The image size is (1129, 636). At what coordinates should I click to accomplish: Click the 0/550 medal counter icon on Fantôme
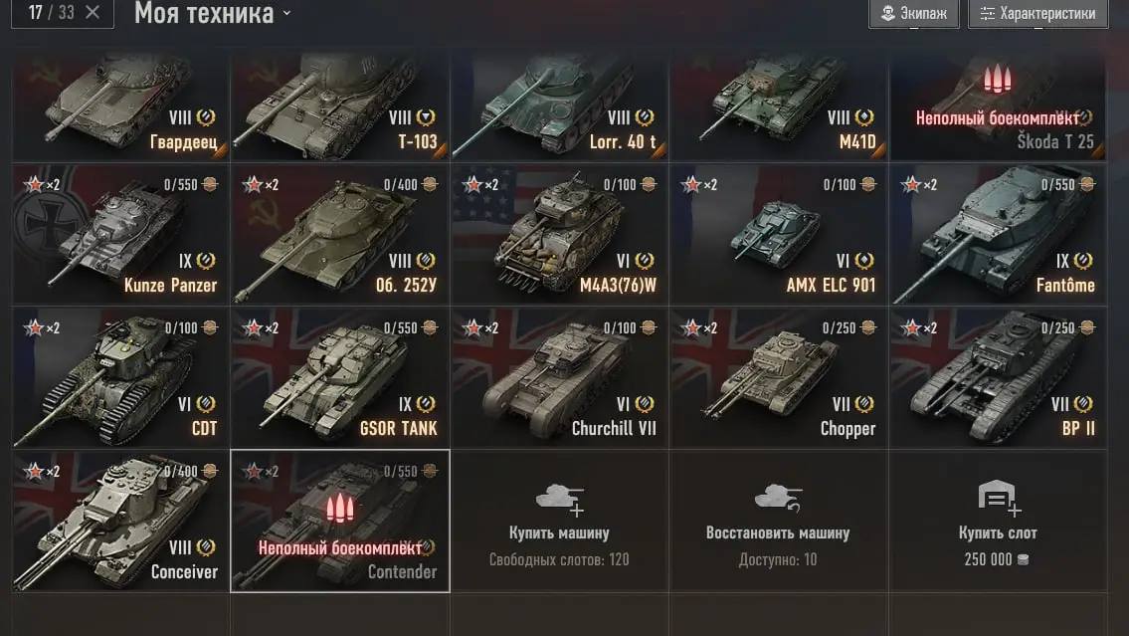(1086, 184)
